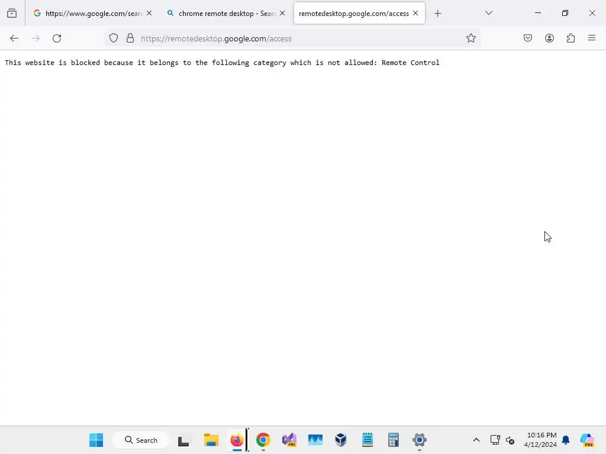Launch Copilot preview icon

pyautogui.click(x=588, y=440)
